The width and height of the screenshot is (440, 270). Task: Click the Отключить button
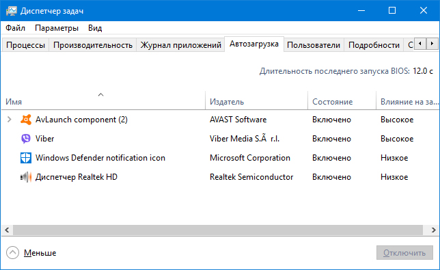click(x=404, y=253)
